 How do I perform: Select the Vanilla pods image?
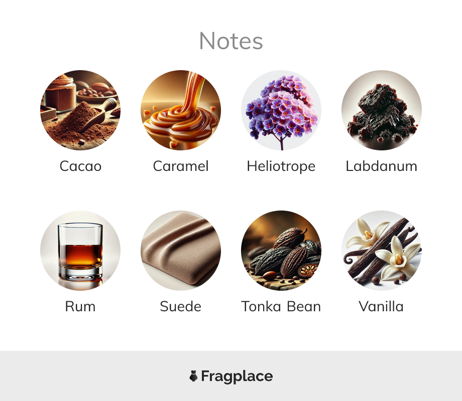(382, 250)
